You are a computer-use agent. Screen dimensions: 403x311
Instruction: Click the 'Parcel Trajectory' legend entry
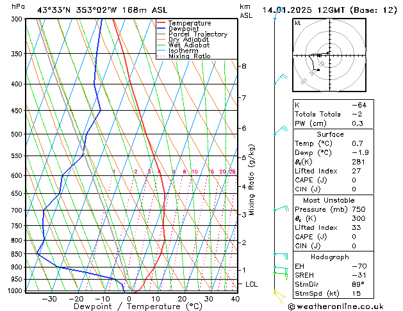(x=192, y=34)
